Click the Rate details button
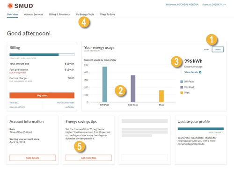Viewport: 234px width, 170px height. tap(32, 158)
